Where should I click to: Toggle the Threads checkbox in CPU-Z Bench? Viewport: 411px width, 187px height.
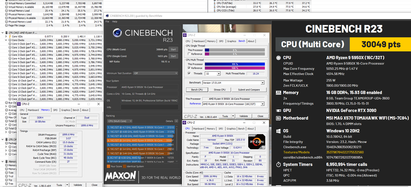point(189,73)
